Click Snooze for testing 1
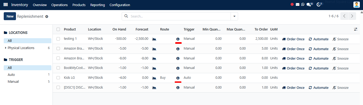Image resolution: width=363 pixels, height=105 pixels. tap(341, 39)
